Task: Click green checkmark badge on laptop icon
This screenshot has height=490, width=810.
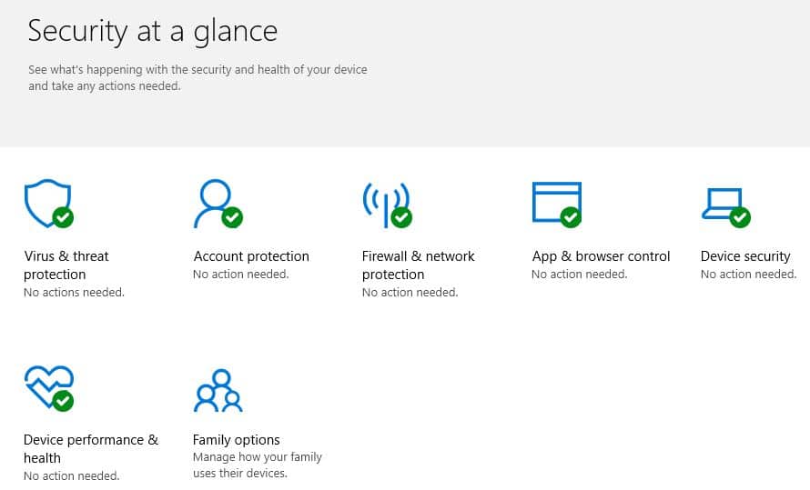Action: [740, 217]
